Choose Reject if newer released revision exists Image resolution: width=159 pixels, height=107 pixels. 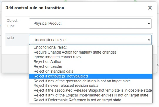91,86
